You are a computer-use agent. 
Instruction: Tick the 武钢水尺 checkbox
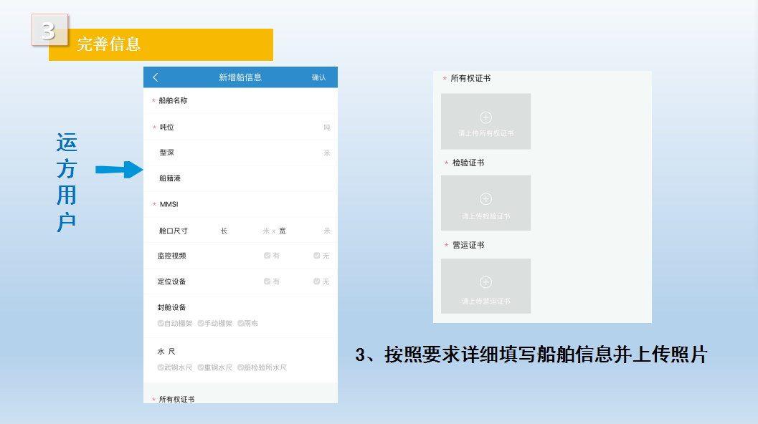[161, 367]
